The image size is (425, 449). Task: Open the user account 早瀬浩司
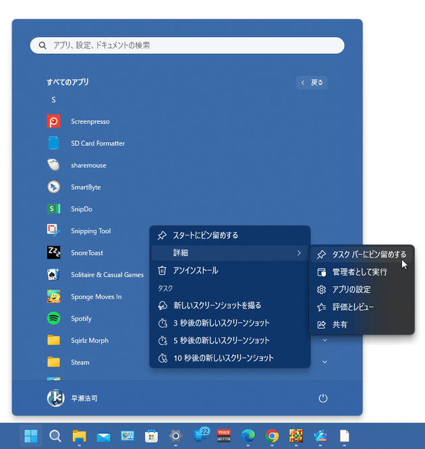(x=72, y=398)
